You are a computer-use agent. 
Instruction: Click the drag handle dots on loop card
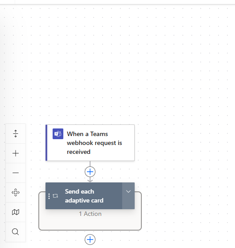click(x=49, y=196)
